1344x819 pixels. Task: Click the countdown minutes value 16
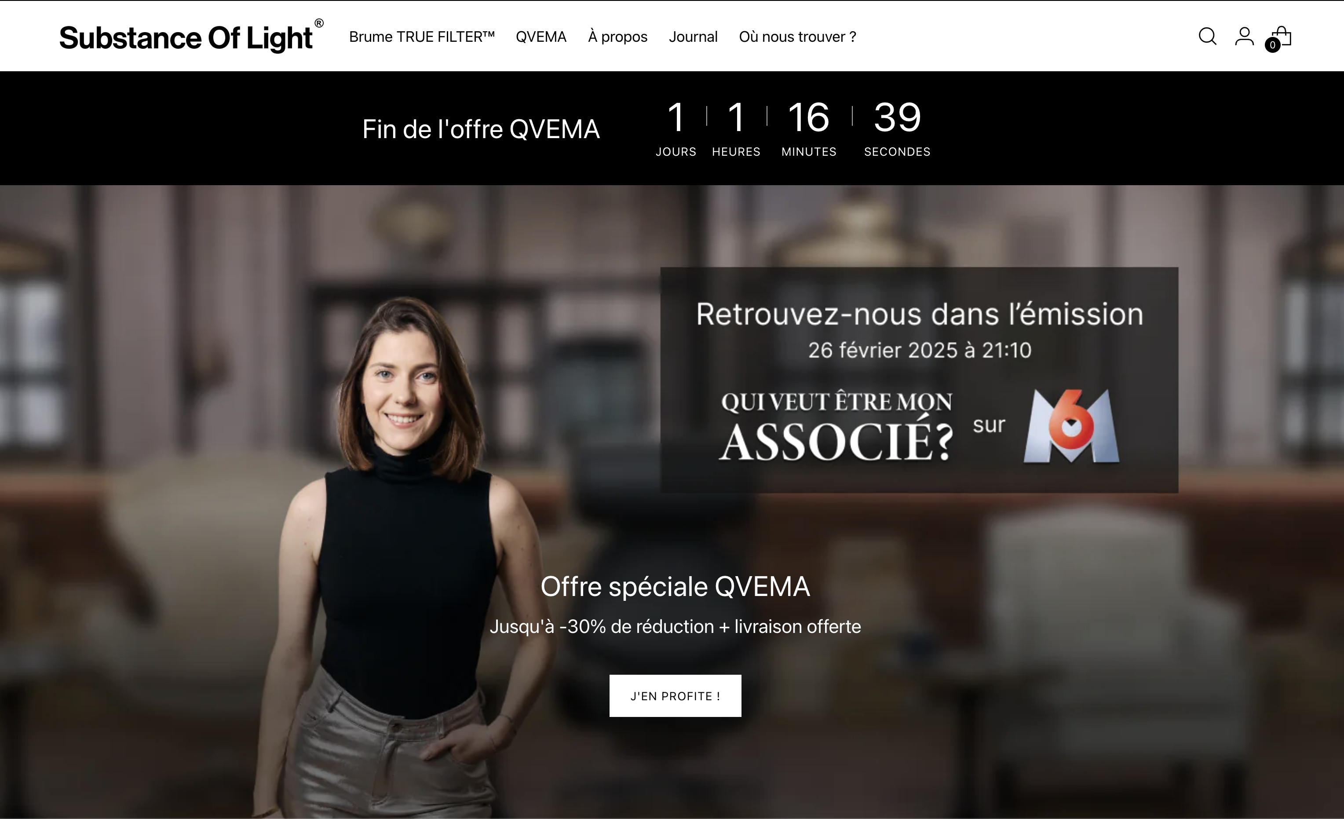[808, 117]
